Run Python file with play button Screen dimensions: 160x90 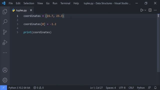click(142, 10)
